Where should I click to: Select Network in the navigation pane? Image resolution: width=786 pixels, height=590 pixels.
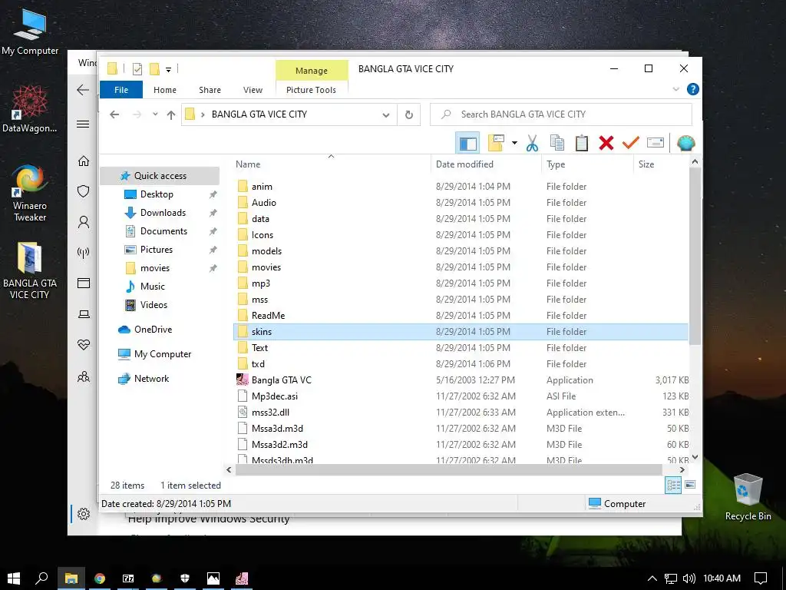[151, 379]
